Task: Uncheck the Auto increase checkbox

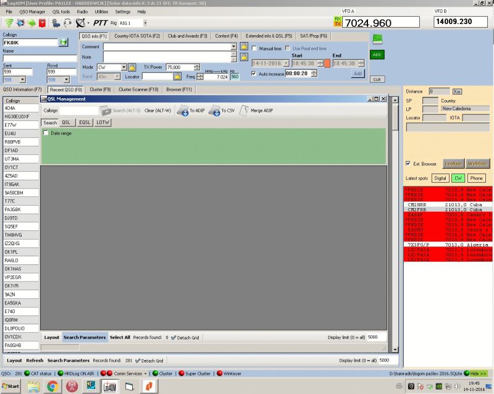Action: (x=254, y=73)
